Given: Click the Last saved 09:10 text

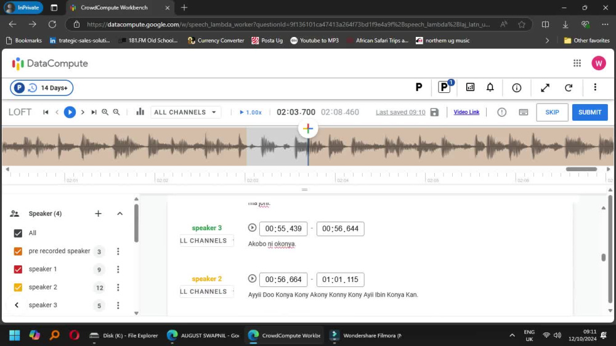Looking at the screenshot, I should (400, 112).
